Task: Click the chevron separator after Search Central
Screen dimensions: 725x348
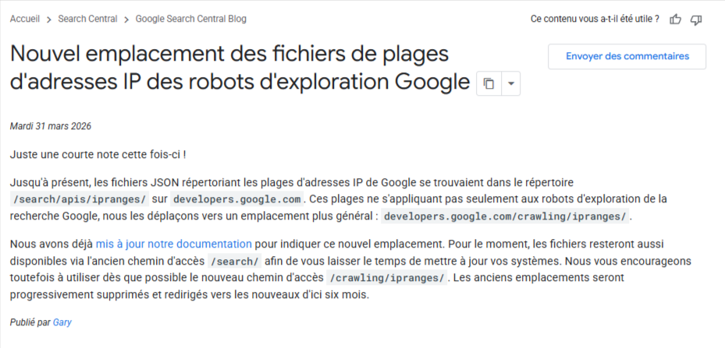Action: click(126, 19)
